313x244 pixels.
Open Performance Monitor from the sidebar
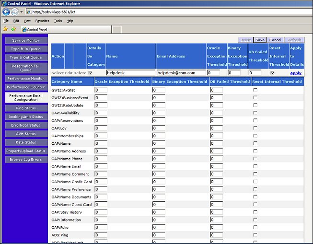tap(25, 78)
